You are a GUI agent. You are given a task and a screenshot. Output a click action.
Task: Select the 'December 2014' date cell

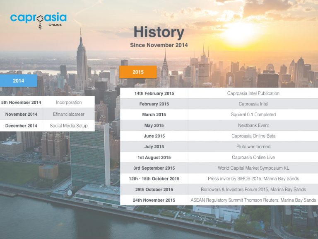coord(21,126)
